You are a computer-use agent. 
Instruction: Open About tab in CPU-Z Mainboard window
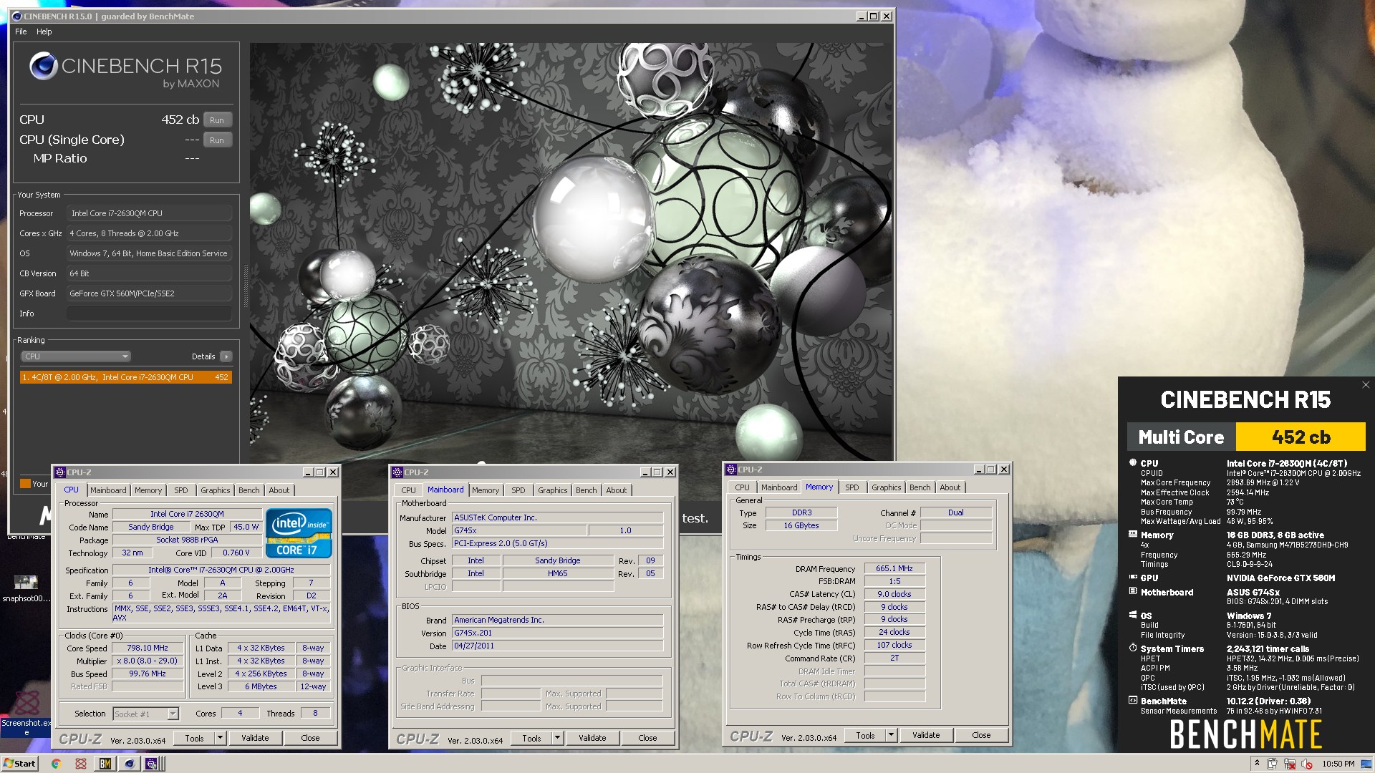click(x=617, y=490)
